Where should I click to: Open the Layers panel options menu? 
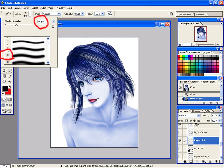point(221,111)
